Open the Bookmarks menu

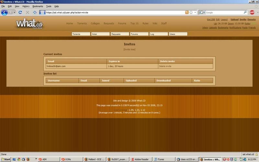coord(37,6)
